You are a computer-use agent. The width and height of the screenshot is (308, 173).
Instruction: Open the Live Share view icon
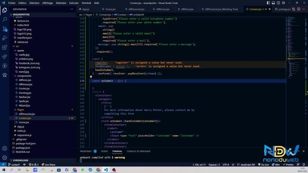tap(4, 57)
